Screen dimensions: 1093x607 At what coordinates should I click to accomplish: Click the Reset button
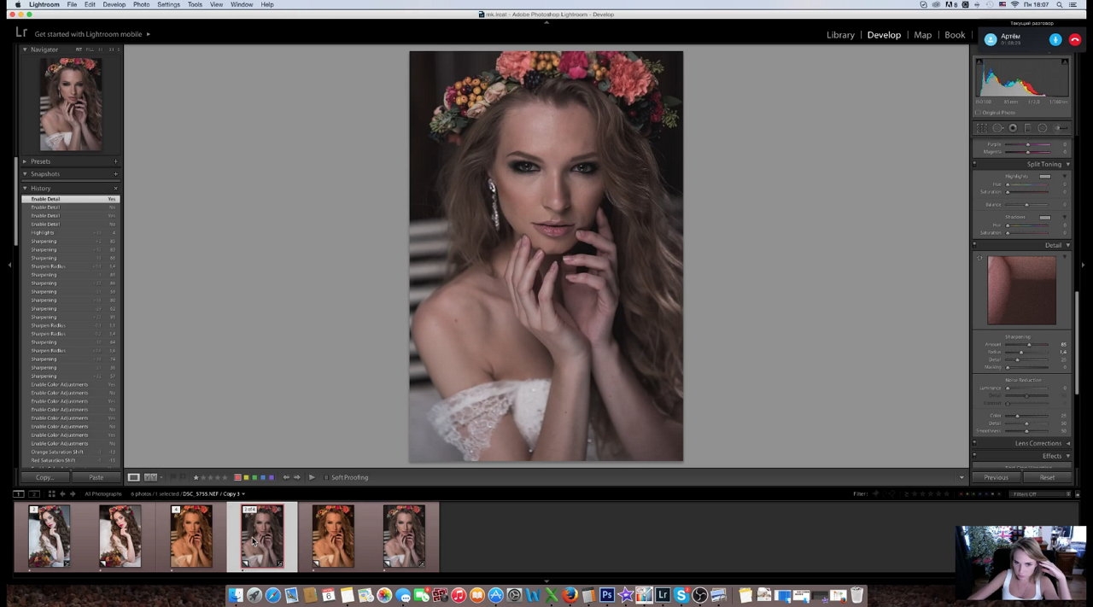[1047, 477]
